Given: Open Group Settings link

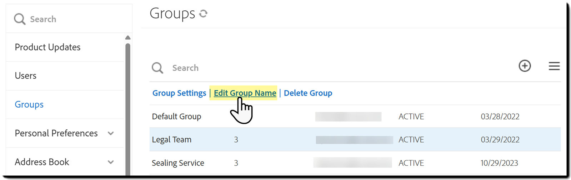Looking at the screenshot, I should point(179,93).
